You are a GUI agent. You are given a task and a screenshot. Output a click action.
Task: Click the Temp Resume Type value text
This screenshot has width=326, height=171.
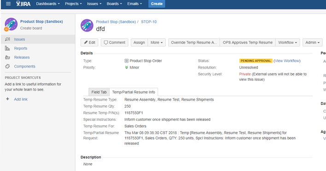[x=169, y=100]
